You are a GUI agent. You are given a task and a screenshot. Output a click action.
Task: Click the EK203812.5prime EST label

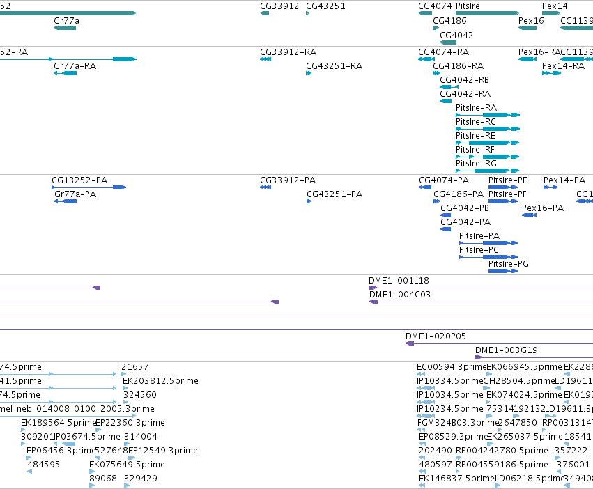pyautogui.click(x=160, y=381)
